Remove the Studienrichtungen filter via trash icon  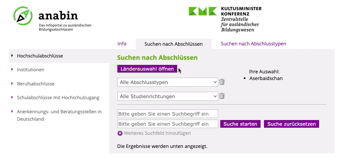[222, 96]
